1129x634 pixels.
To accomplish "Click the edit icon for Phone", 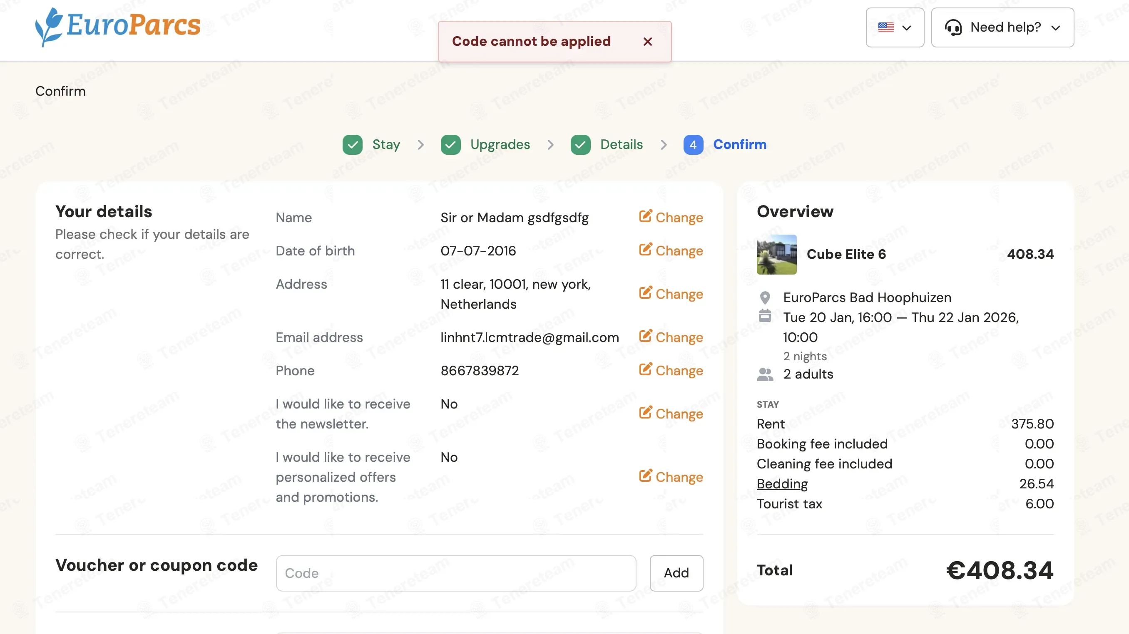I will 645,369.
